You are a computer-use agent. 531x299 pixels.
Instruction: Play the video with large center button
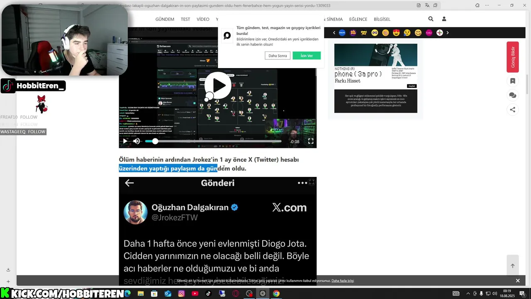point(218,86)
